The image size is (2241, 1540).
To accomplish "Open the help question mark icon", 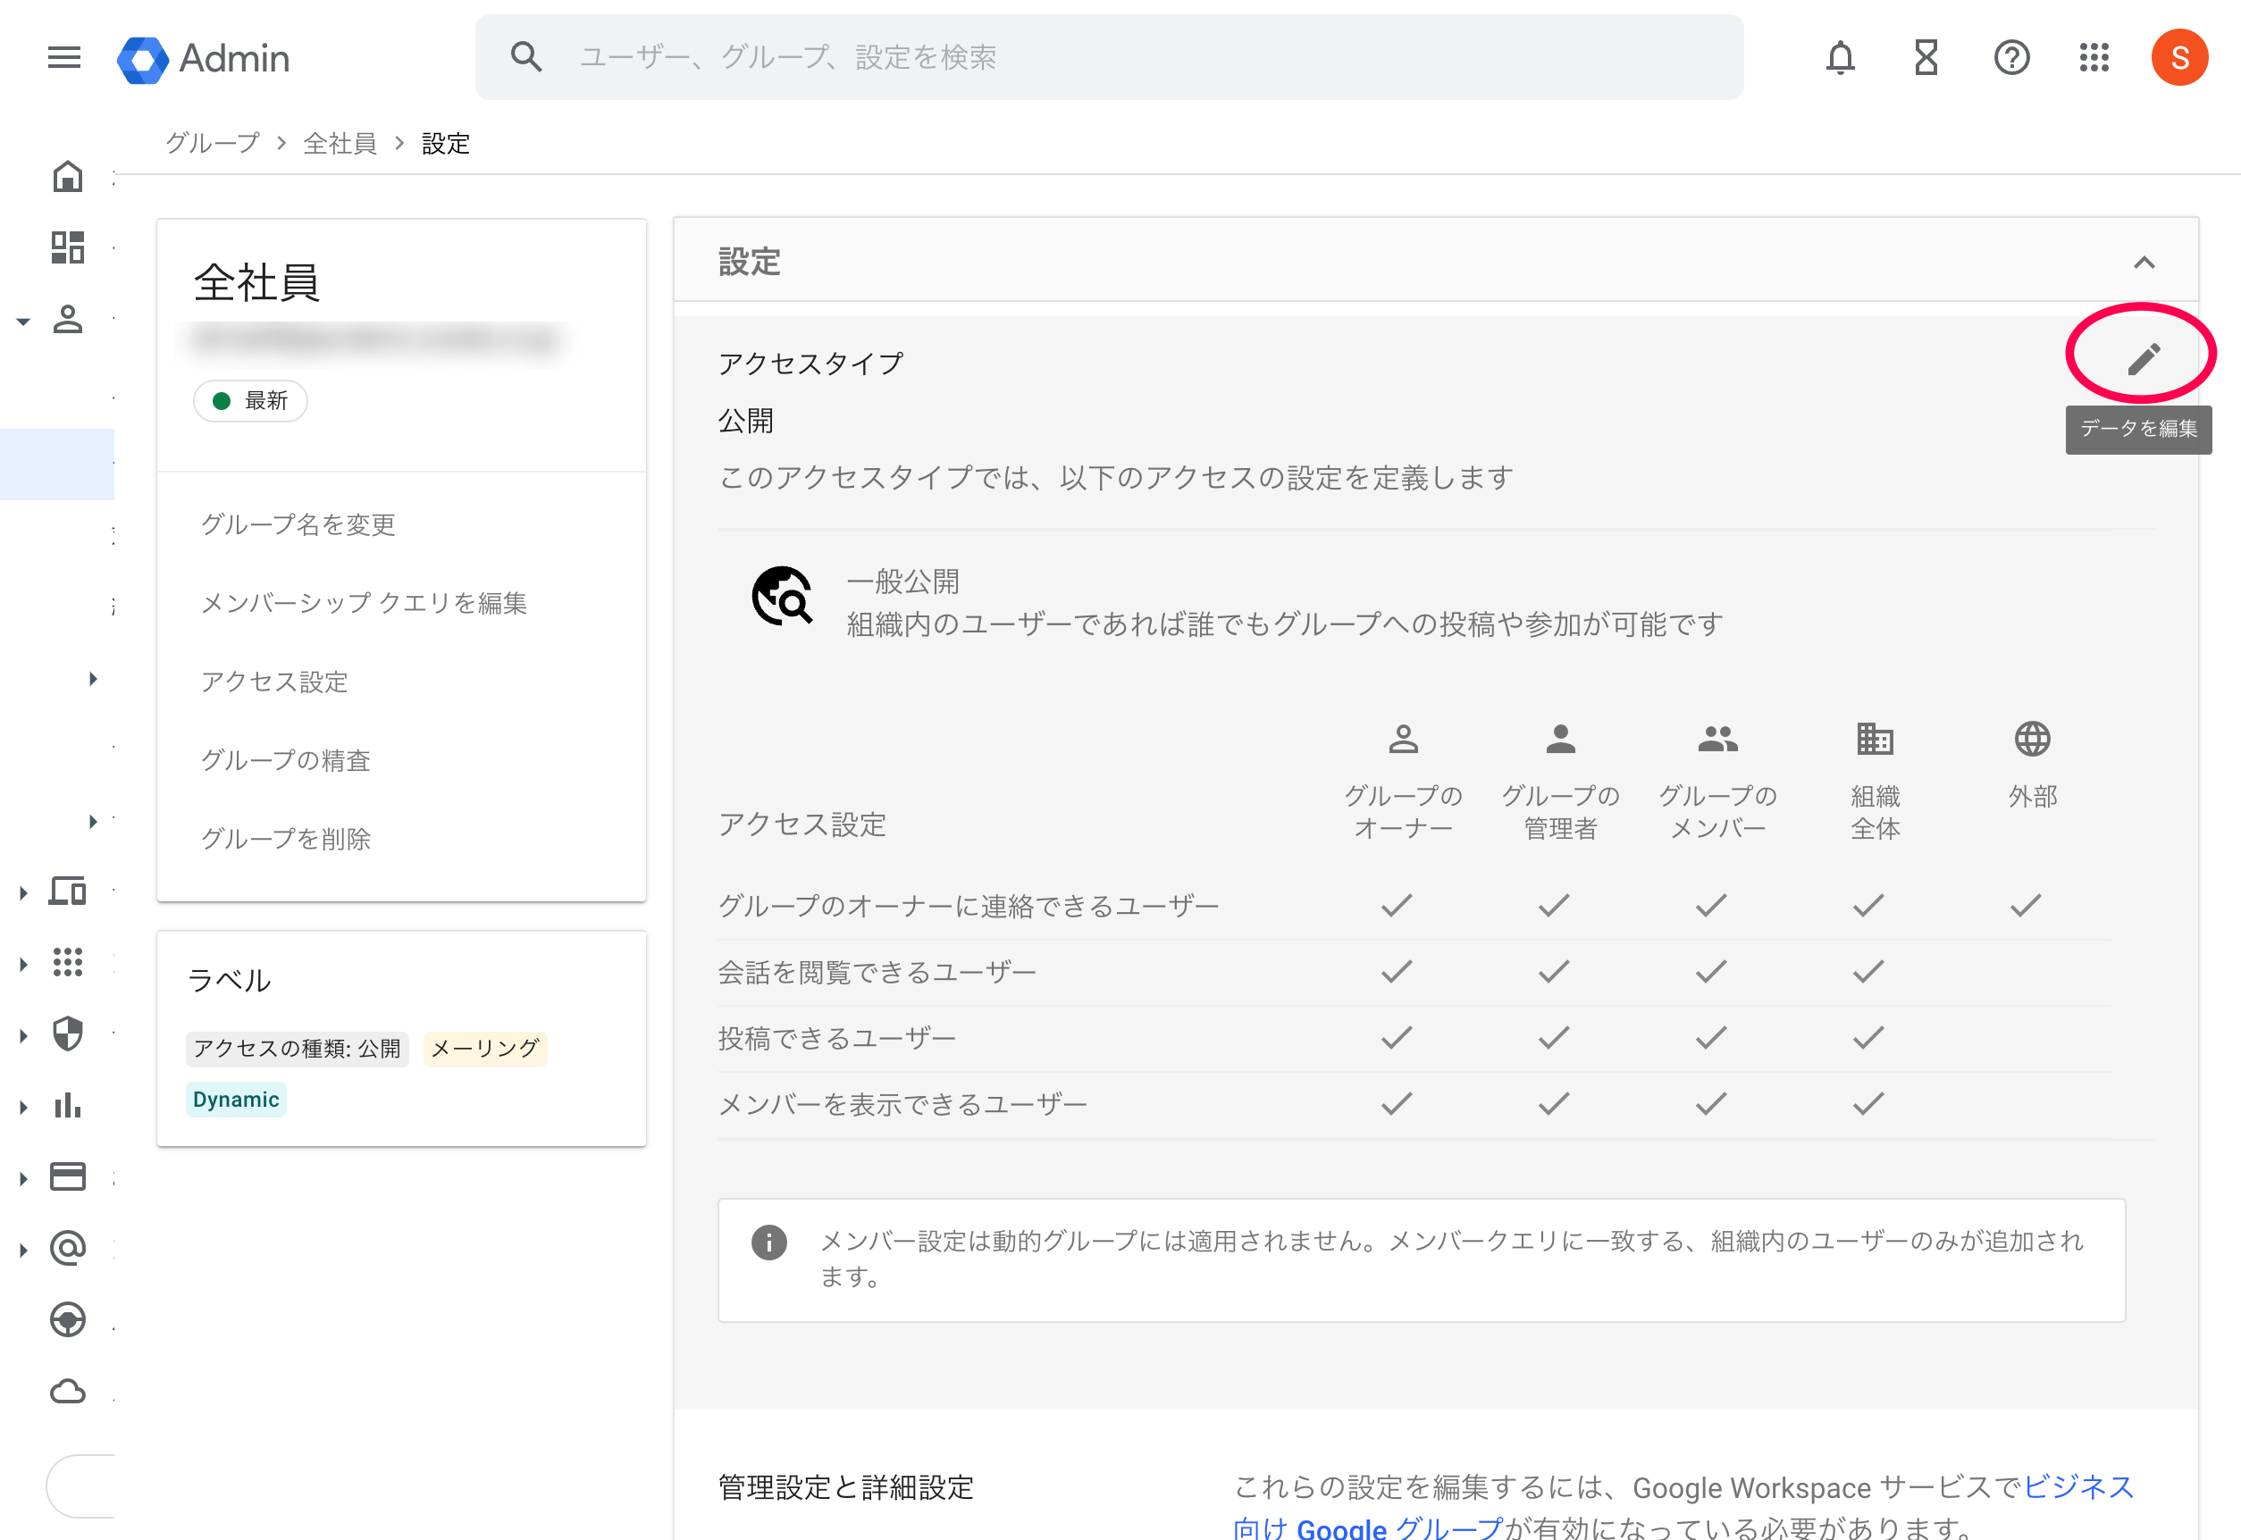I will click(2011, 58).
